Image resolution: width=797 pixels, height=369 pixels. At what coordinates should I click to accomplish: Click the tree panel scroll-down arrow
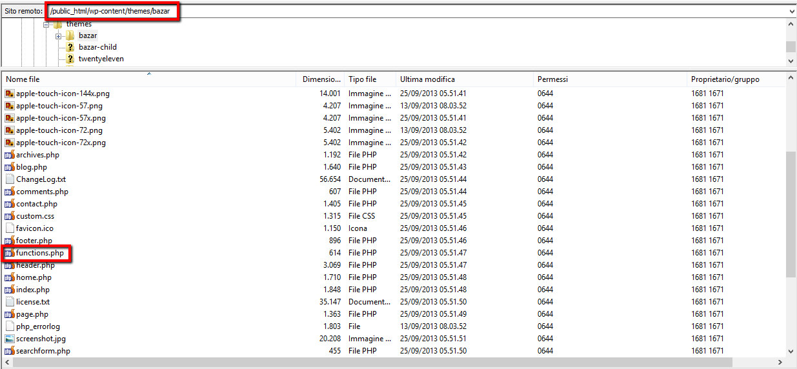[791, 61]
